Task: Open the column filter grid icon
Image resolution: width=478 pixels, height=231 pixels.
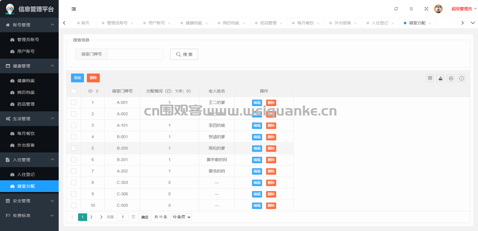Action: 430,78
